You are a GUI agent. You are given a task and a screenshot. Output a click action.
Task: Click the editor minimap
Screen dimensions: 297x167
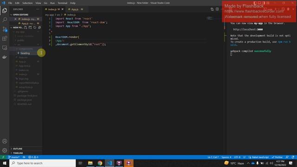[x=215, y=19]
